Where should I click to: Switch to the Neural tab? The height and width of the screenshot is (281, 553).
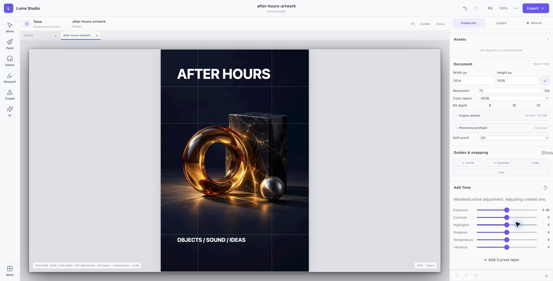pos(534,23)
